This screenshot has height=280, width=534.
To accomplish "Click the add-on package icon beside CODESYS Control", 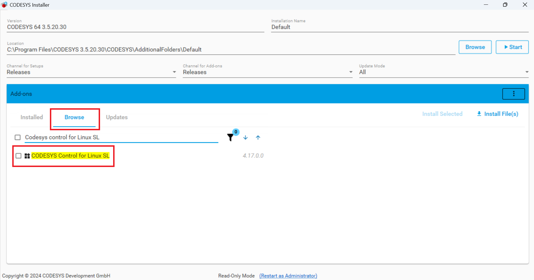I will pyautogui.click(x=27, y=156).
